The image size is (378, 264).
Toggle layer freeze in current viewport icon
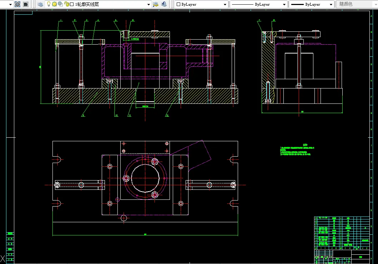[x=60, y=4]
